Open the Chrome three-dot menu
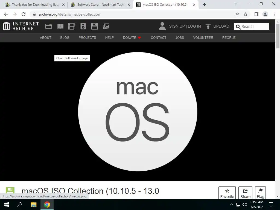Viewport: 280px width, 210px height. click(x=274, y=14)
